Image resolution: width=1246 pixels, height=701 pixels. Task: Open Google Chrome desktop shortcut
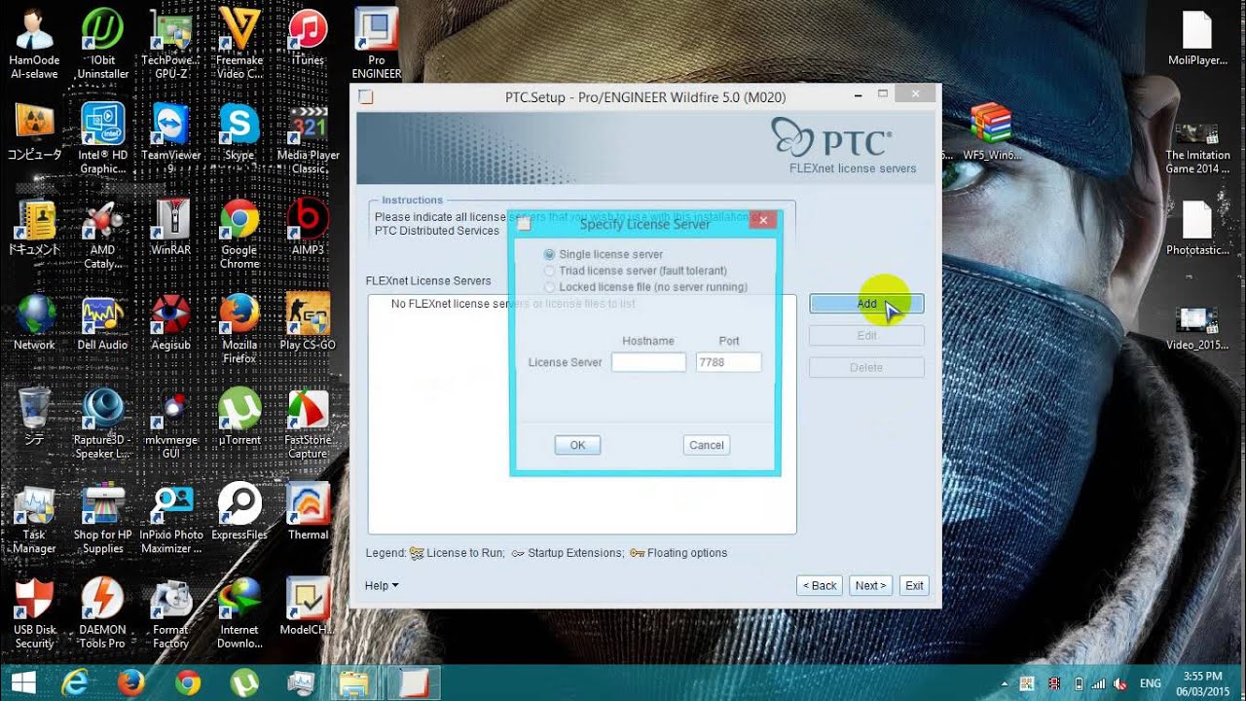[239, 234]
